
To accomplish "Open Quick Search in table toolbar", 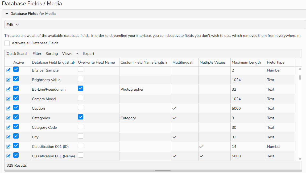I will (18, 54).
